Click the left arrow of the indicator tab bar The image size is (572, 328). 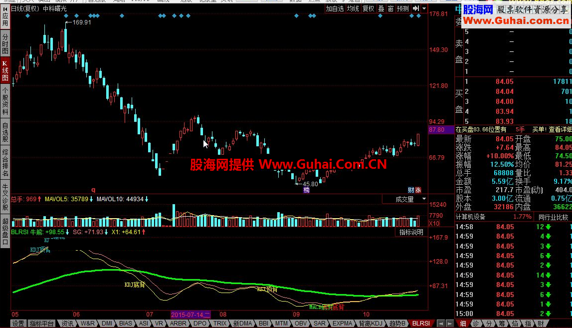coord(441,324)
